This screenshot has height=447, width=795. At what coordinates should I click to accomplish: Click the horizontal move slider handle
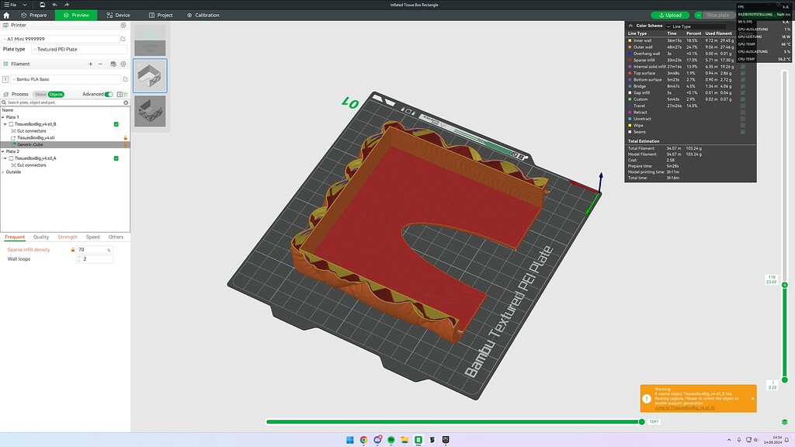(x=641, y=421)
